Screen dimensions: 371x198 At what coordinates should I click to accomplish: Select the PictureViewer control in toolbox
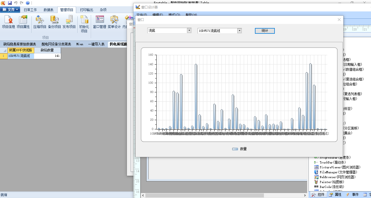pyautogui.click(x=337, y=167)
